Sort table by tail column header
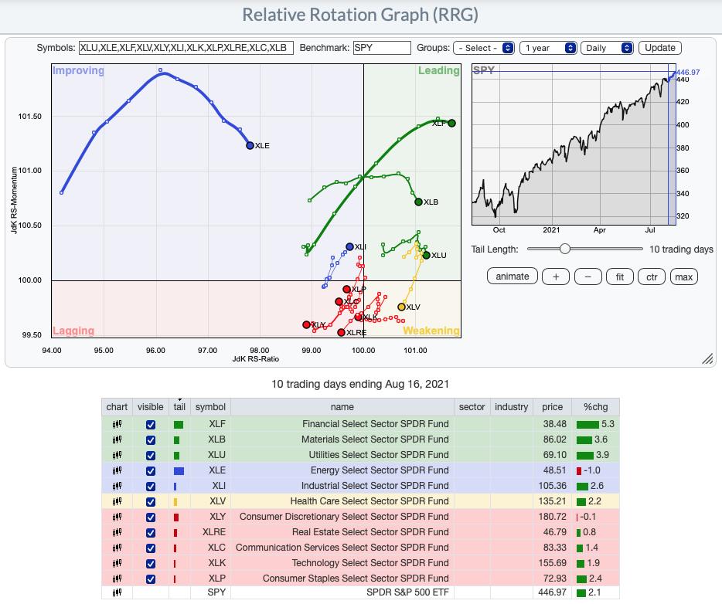722x604 pixels. pyautogui.click(x=179, y=406)
